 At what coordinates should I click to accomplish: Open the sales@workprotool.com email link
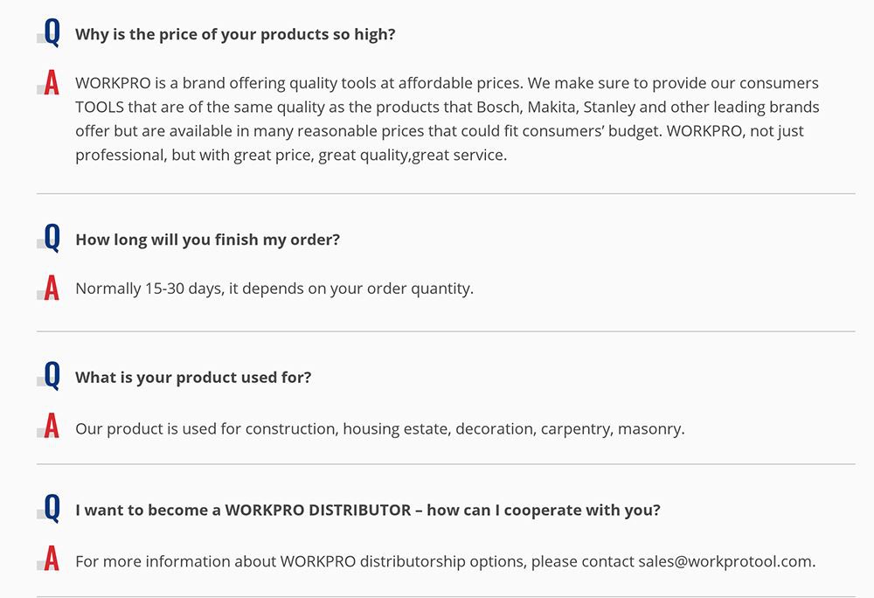[x=725, y=561]
